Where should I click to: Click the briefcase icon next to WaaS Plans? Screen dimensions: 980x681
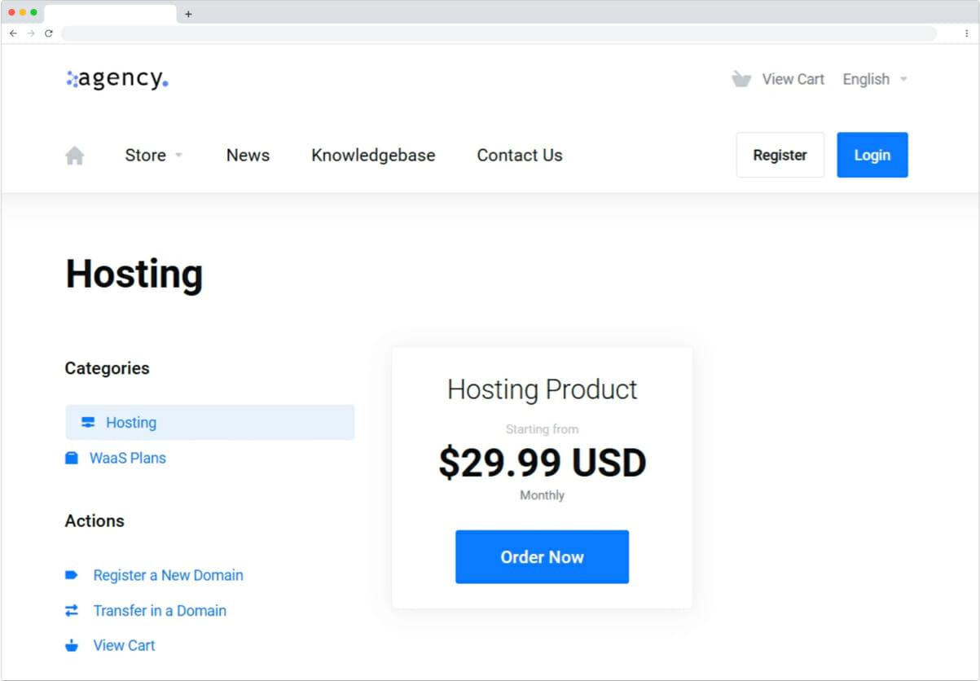(x=72, y=458)
